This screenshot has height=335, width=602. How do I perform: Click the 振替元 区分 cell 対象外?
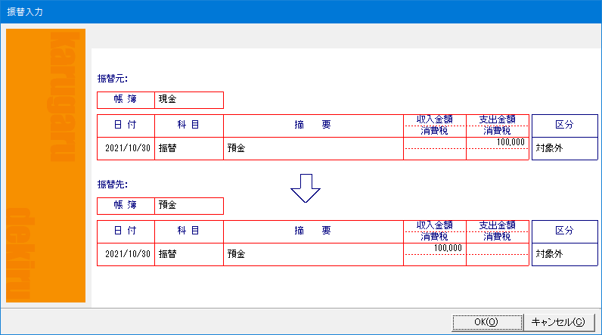point(564,148)
